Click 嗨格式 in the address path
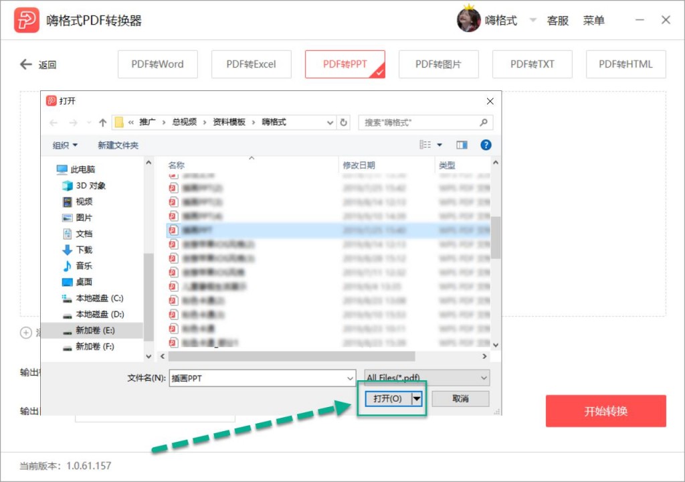This screenshot has width=685, height=482. coord(274,122)
